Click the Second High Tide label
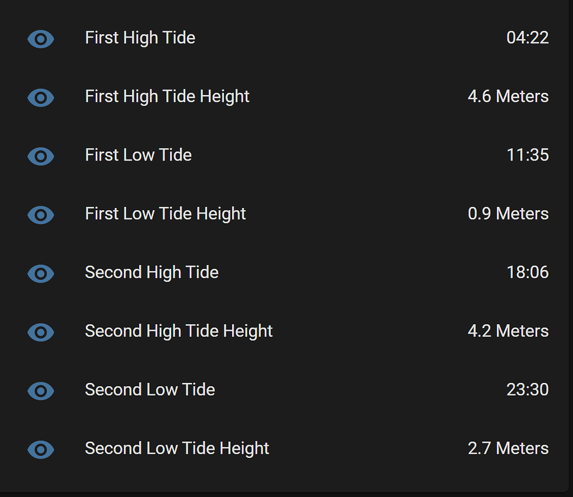This screenshot has width=573, height=497. (x=152, y=273)
